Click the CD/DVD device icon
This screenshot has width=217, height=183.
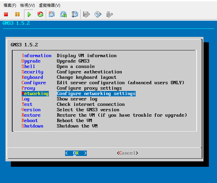(98, 14)
